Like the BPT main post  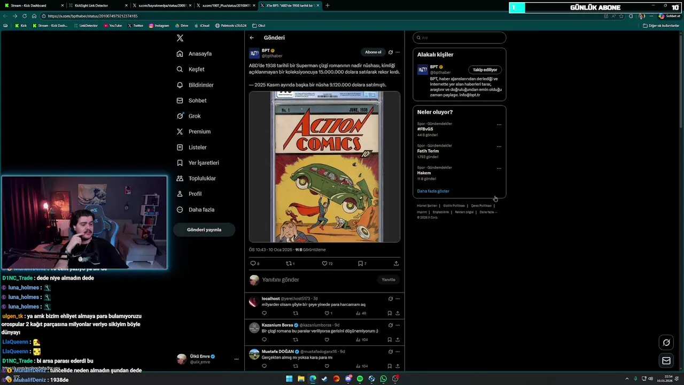[324, 263]
